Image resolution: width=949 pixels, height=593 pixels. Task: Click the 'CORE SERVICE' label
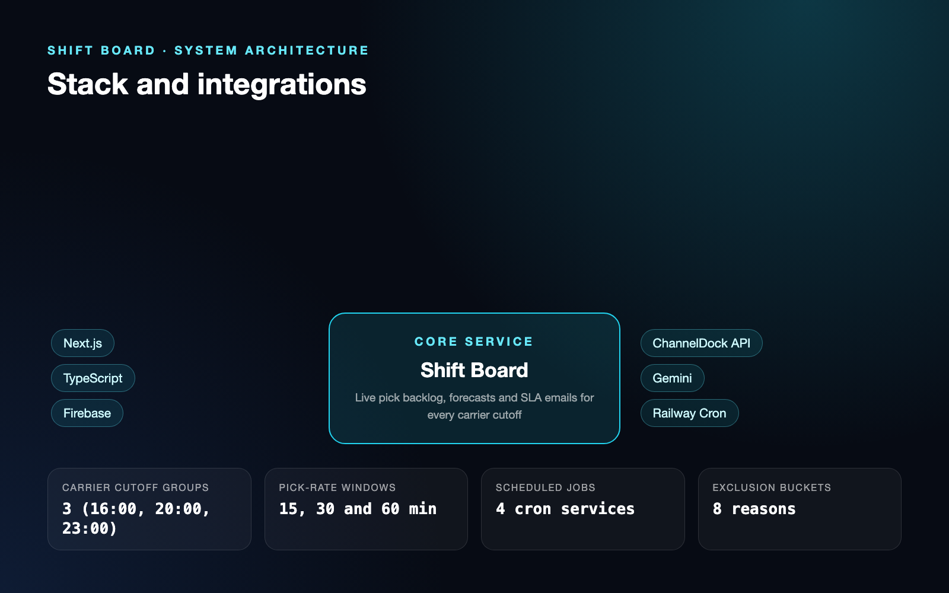[474, 342]
